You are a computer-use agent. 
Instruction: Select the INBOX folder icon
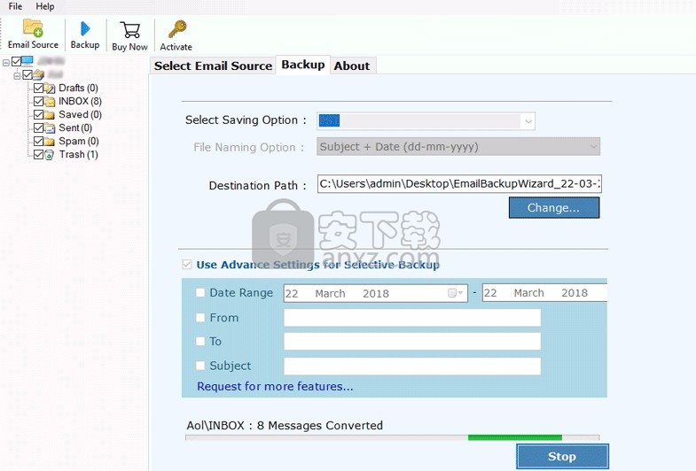coord(51,102)
